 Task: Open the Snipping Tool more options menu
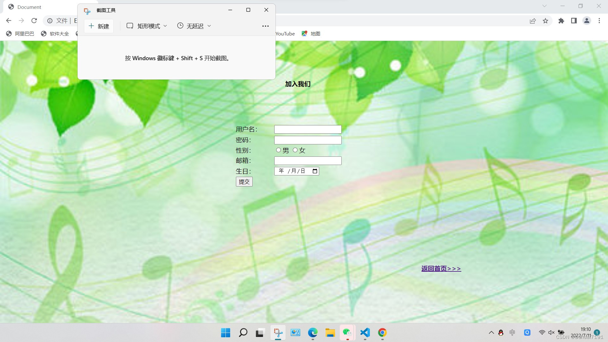tap(265, 26)
